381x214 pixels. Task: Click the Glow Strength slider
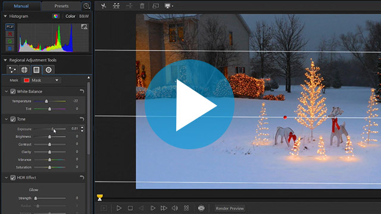tap(49, 198)
